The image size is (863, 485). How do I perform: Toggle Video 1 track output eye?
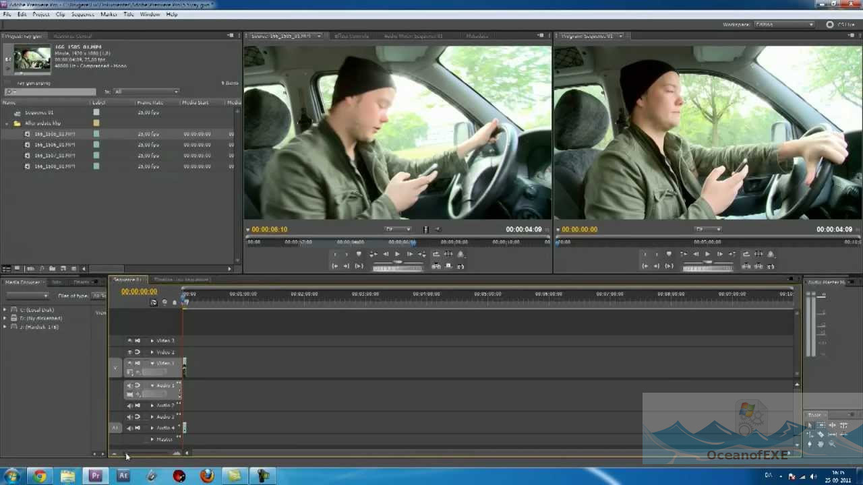129,363
